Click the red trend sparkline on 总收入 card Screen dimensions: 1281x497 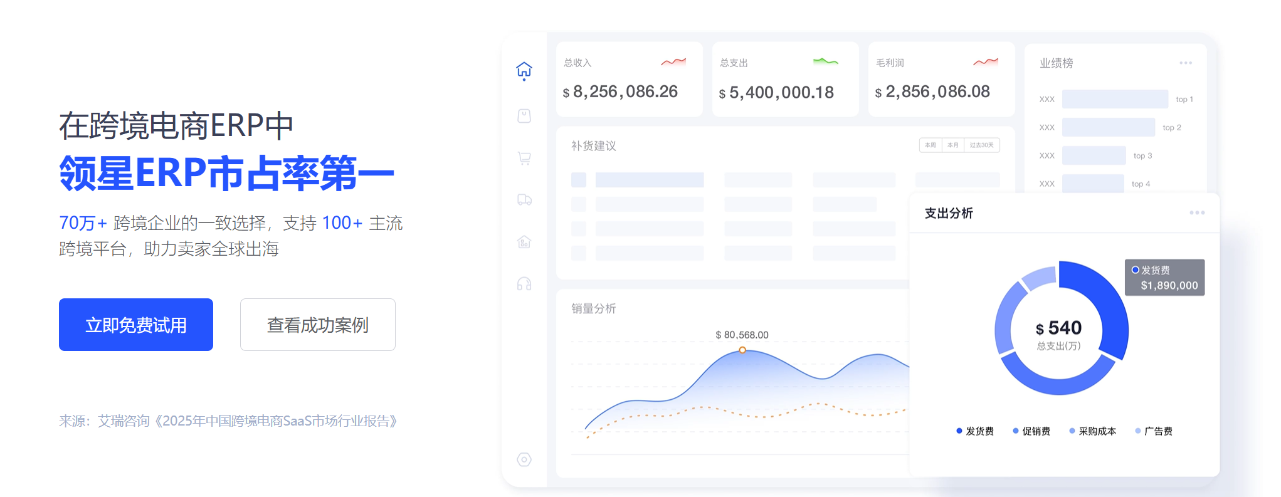673,61
